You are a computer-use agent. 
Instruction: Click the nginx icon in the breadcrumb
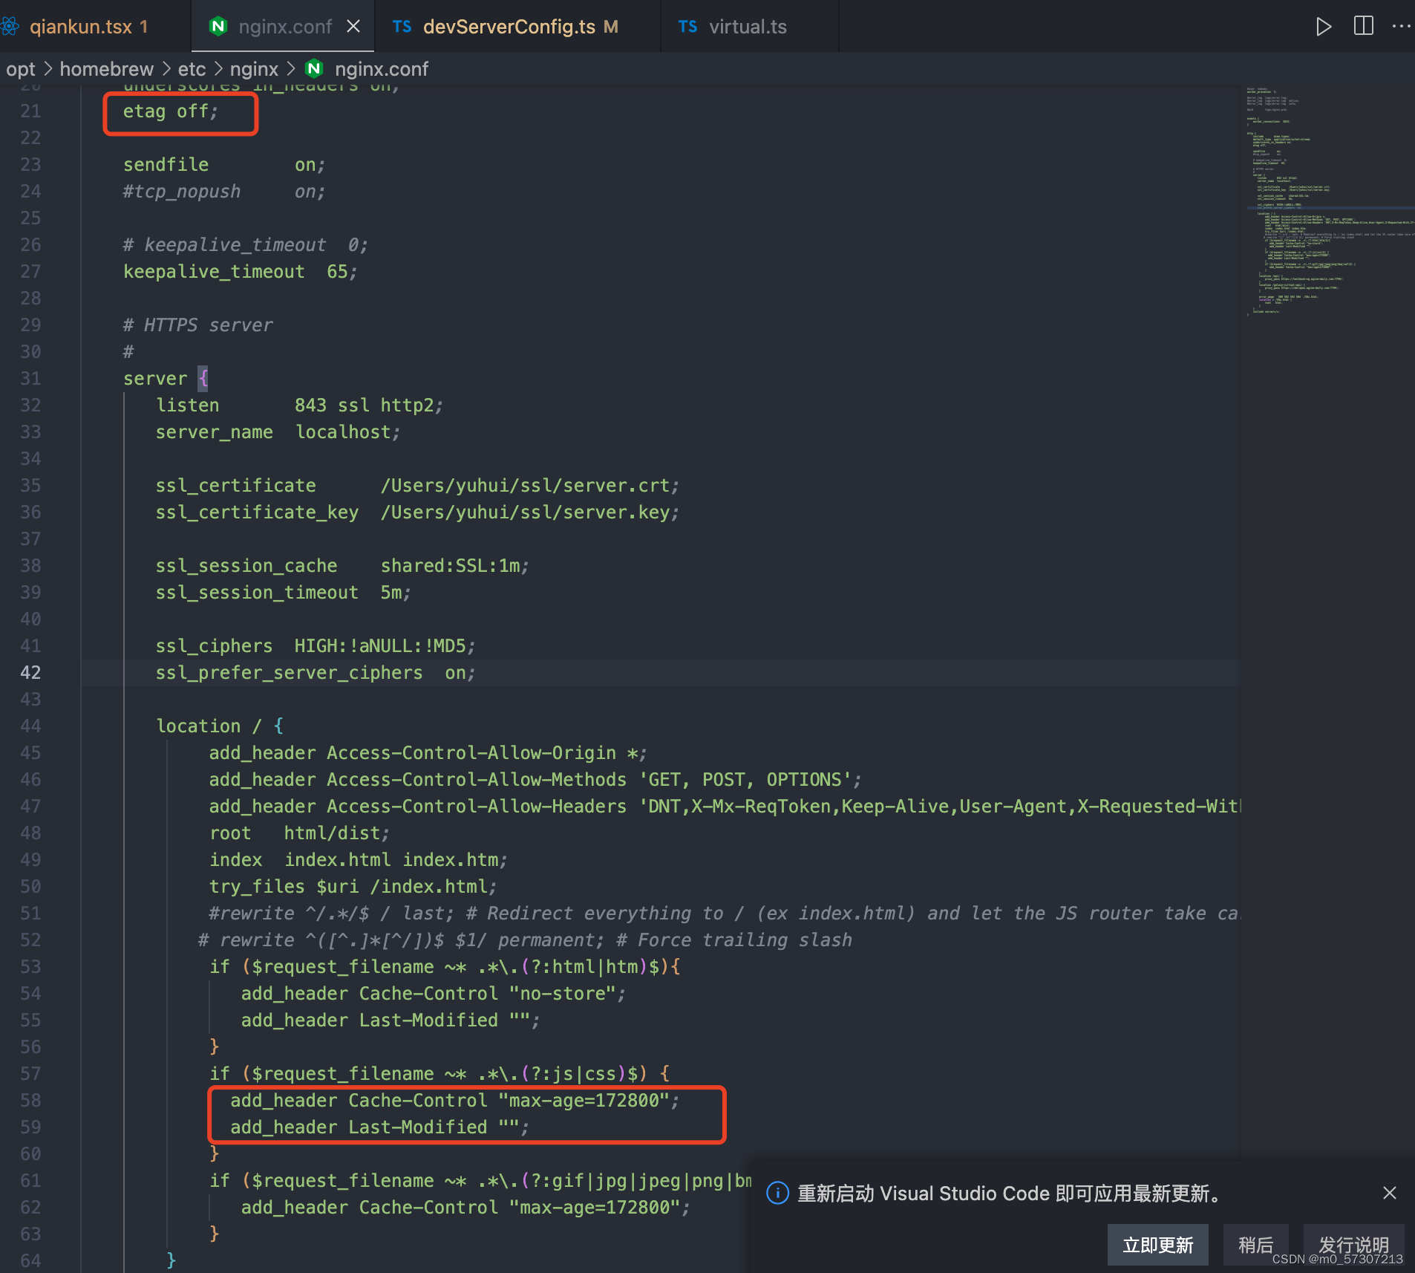314,69
